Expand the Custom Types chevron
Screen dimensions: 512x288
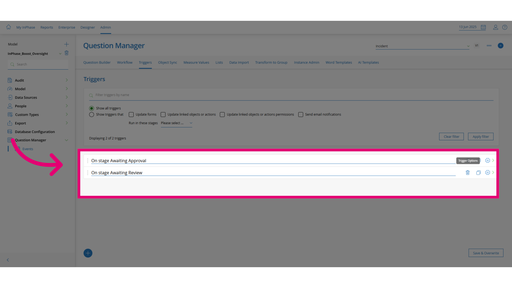click(x=67, y=114)
